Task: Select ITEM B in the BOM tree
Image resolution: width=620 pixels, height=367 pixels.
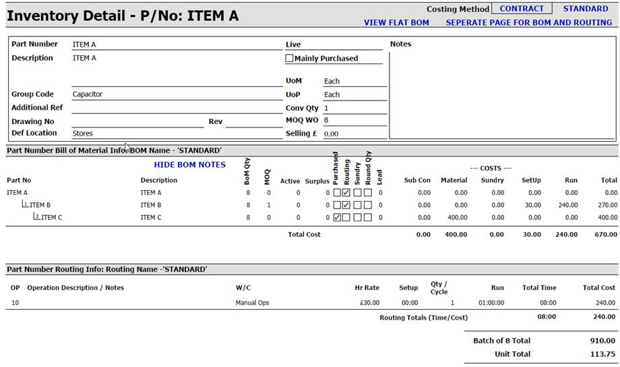Action: (40, 205)
